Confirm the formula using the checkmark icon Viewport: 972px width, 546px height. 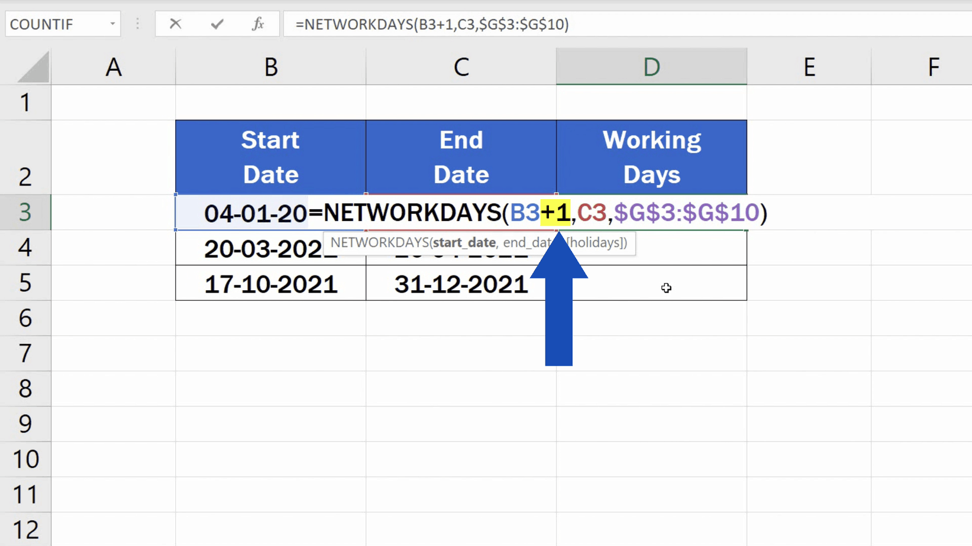click(217, 24)
